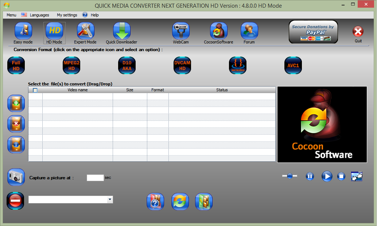377x226 pixels.
Task: Choose the Full HD conversion format
Action: [x=16, y=65]
